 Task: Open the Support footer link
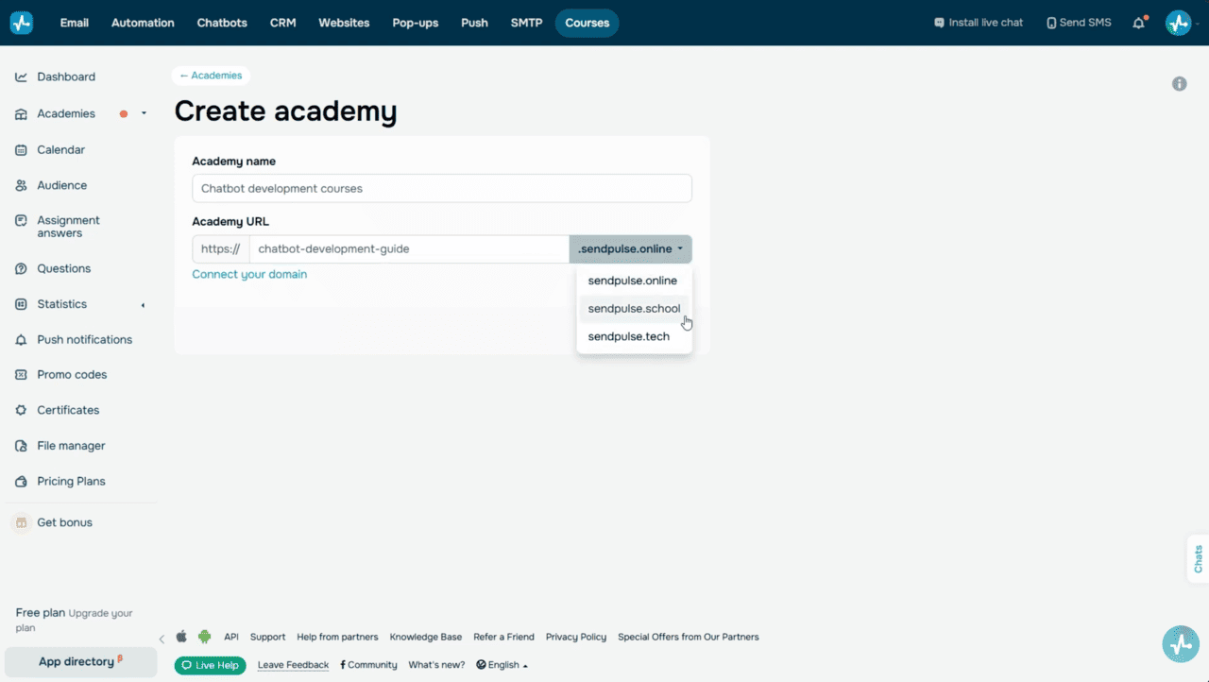click(x=267, y=637)
